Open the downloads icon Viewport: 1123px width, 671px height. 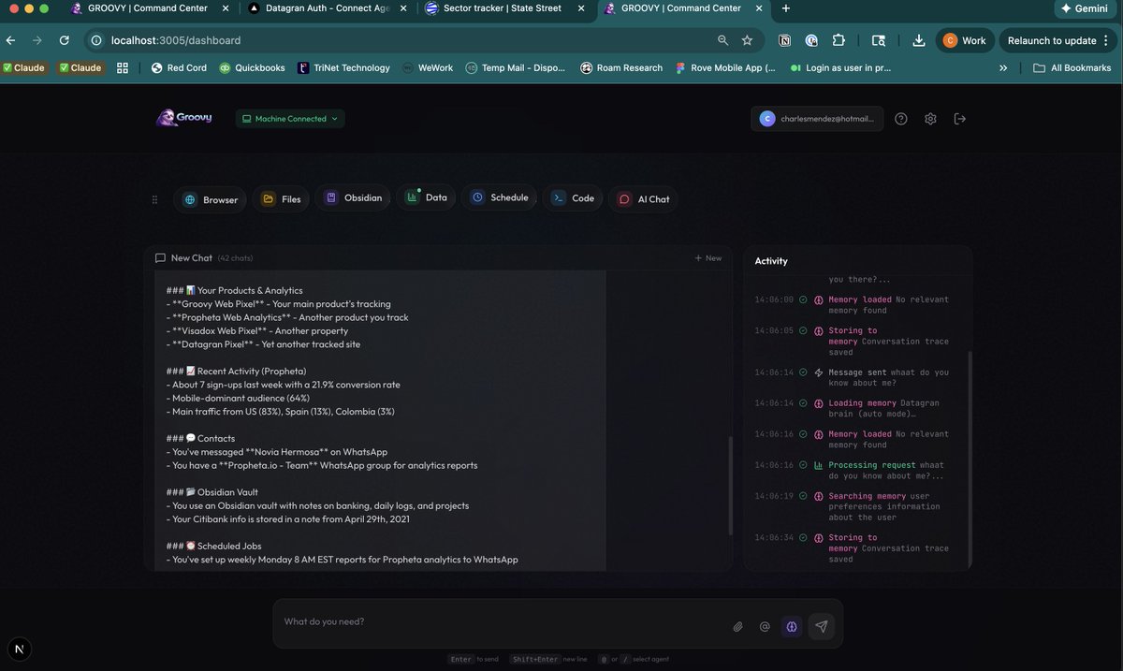pos(918,40)
